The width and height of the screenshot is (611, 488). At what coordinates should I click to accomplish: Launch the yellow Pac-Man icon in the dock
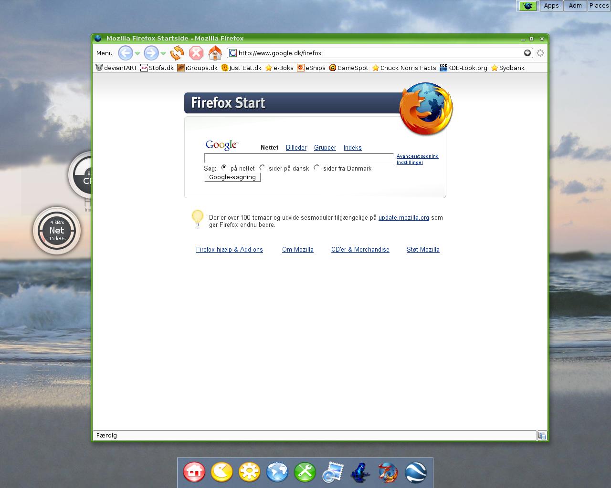pyautogui.click(x=222, y=472)
